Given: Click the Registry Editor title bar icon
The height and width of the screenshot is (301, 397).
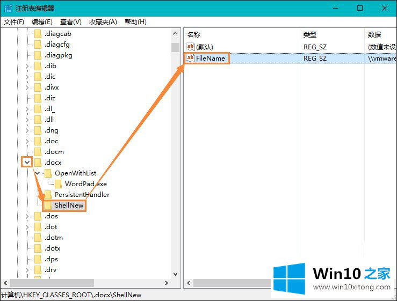Looking at the screenshot, I should pyautogui.click(x=8, y=9).
